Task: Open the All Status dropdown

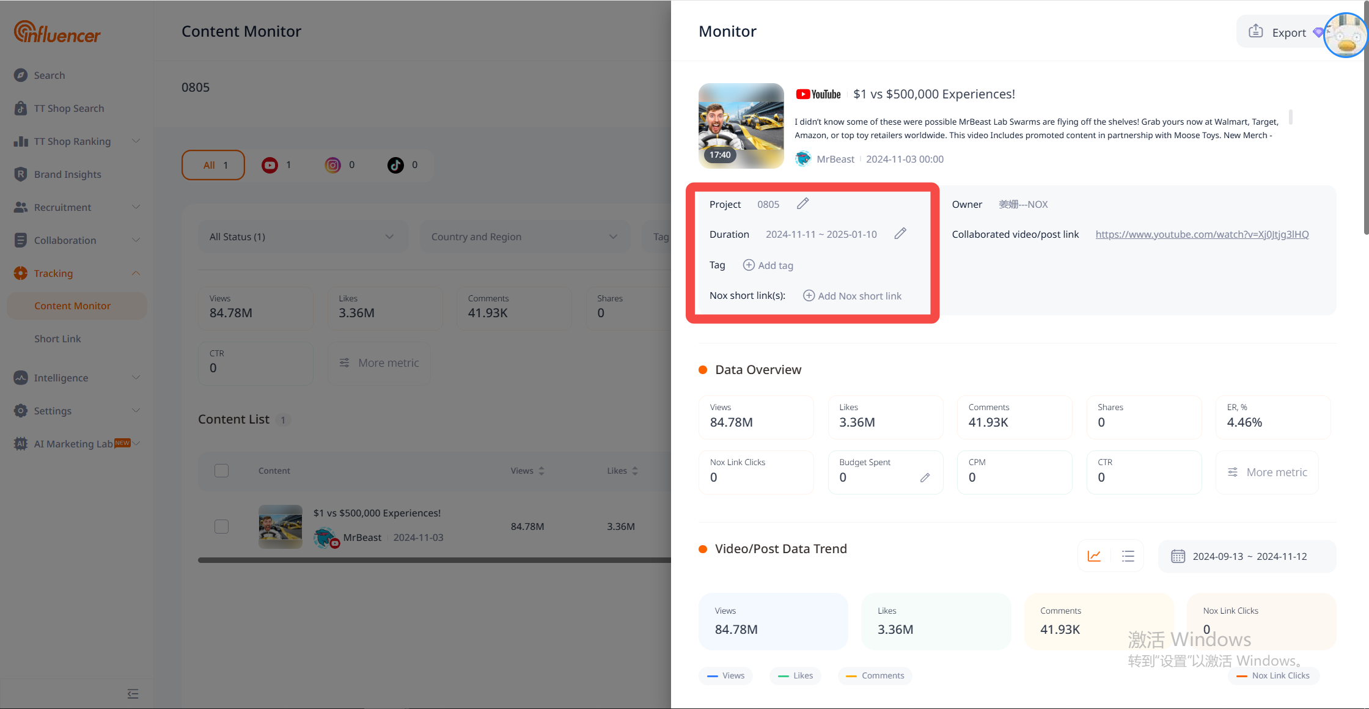Action: tap(302, 237)
